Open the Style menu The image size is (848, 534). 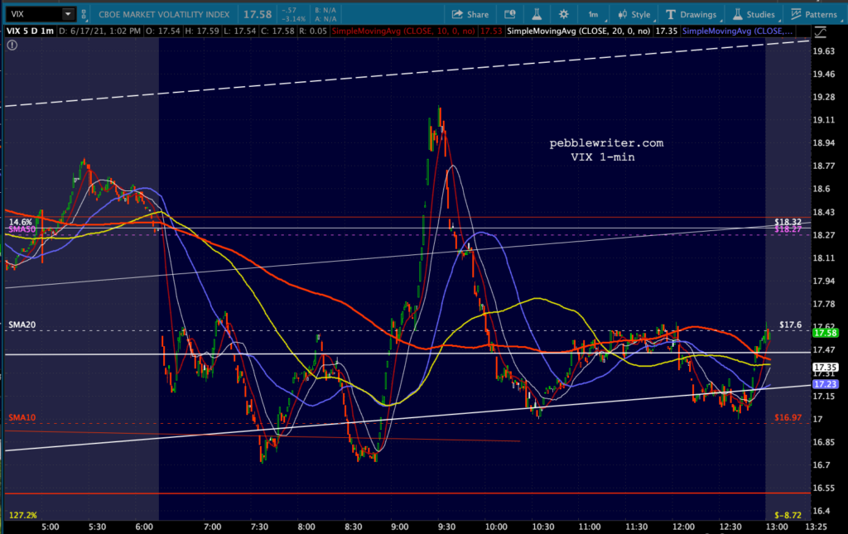634,14
